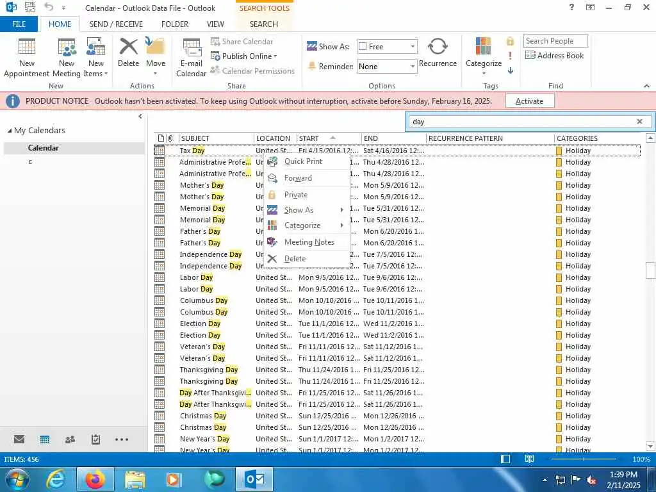
Task: Open the New Items menu button
Action: coord(96,57)
